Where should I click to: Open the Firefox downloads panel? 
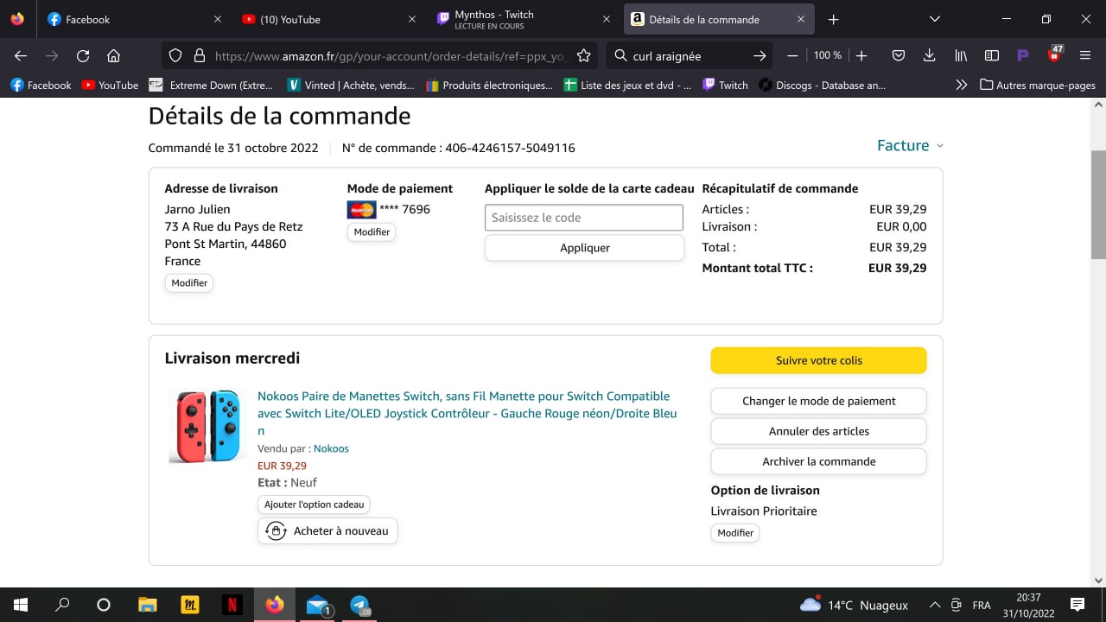tap(929, 55)
